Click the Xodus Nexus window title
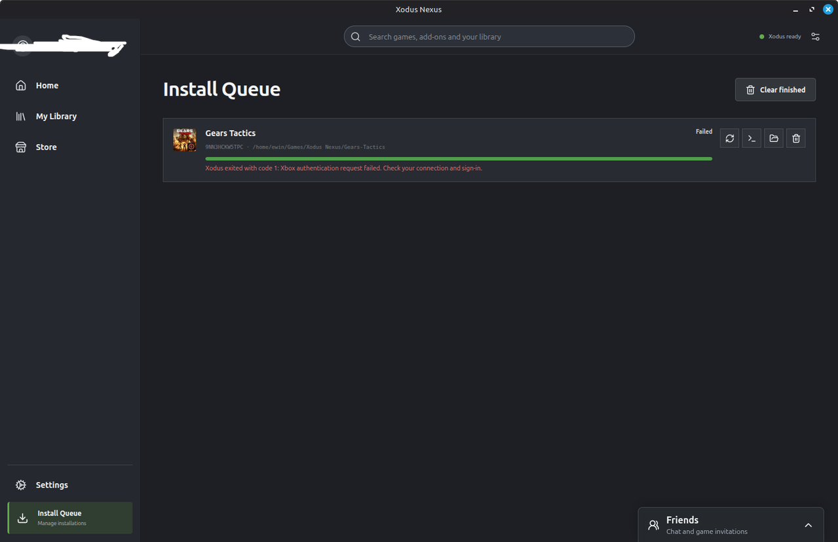This screenshot has height=542, width=838. [419, 10]
